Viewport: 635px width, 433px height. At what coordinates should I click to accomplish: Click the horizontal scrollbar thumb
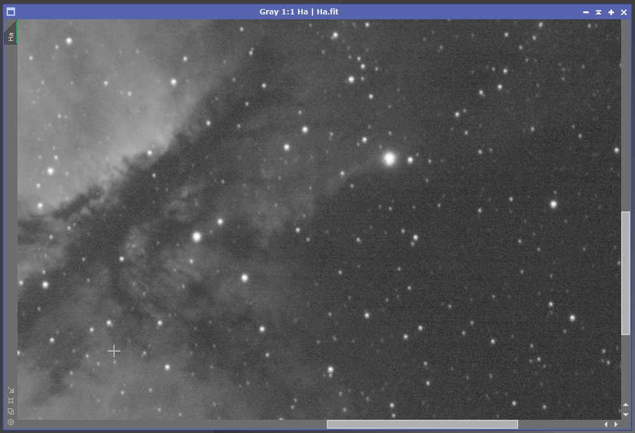point(422,424)
